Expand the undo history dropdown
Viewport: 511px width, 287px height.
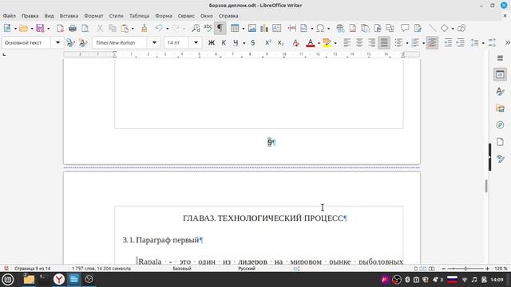coord(167,29)
